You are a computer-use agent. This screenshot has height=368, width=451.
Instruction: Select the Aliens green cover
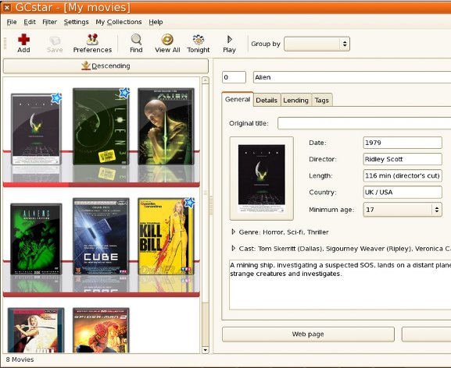click(36, 239)
